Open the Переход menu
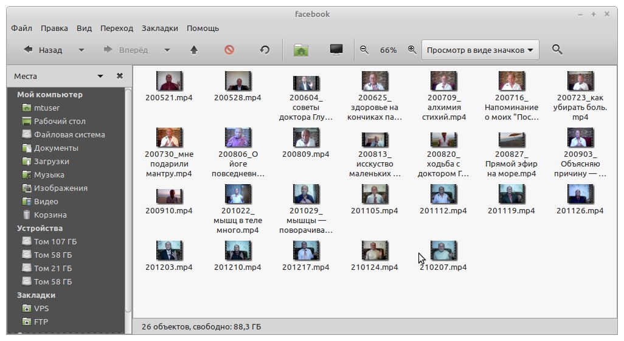This screenshot has width=624, height=341. [117, 28]
